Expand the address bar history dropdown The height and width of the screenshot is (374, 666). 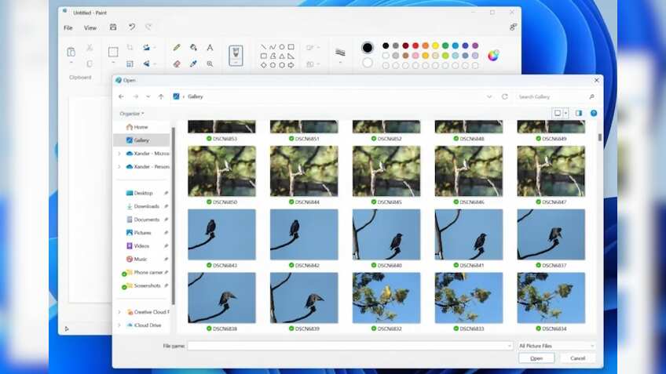[489, 96]
